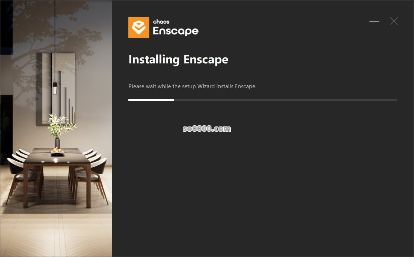Click the herringbone wood floor in the image
The width and height of the screenshot is (414, 257).
pos(56,232)
